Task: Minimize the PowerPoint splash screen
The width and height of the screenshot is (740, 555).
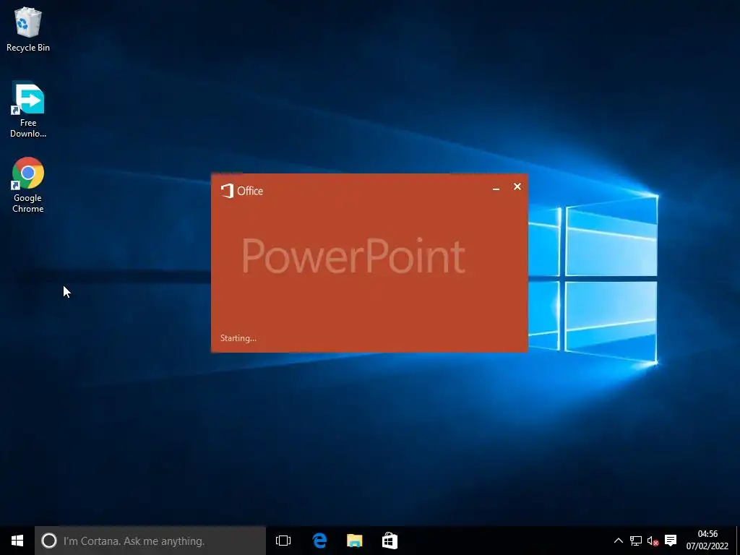Action: pos(496,189)
